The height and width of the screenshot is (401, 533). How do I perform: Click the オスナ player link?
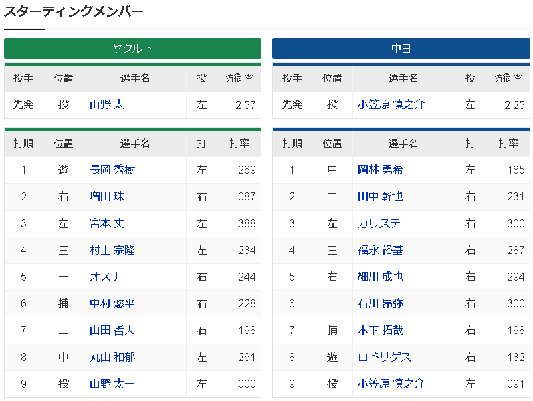pyautogui.click(x=104, y=277)
